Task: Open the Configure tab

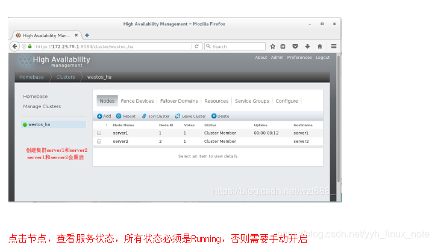Action: click(287, 101)
